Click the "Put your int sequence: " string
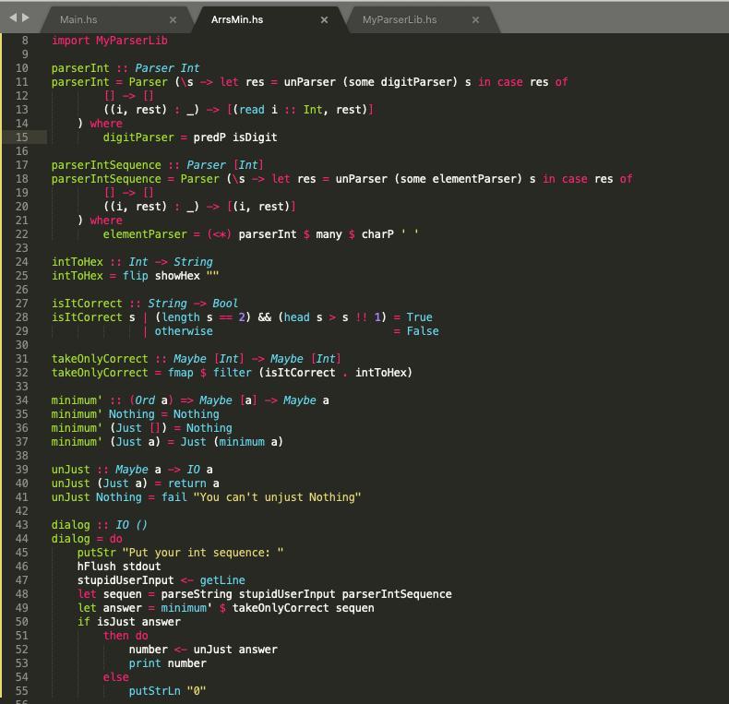This screenshot has width=729, height=704. coord(203,553)
